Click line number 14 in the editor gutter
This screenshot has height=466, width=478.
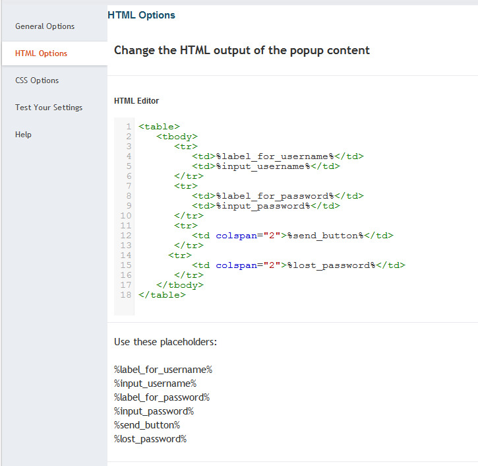coord(126,255)
